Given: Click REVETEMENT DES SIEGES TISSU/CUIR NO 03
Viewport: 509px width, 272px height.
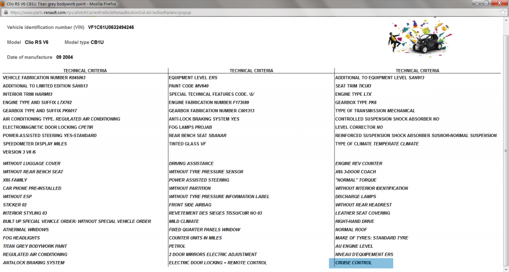Looking at the screenshot, I should 216,213.
